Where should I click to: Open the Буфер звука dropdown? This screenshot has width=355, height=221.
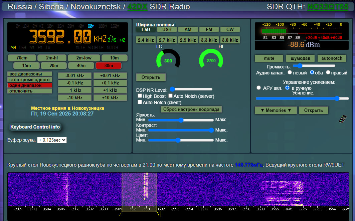coord(52,140)
